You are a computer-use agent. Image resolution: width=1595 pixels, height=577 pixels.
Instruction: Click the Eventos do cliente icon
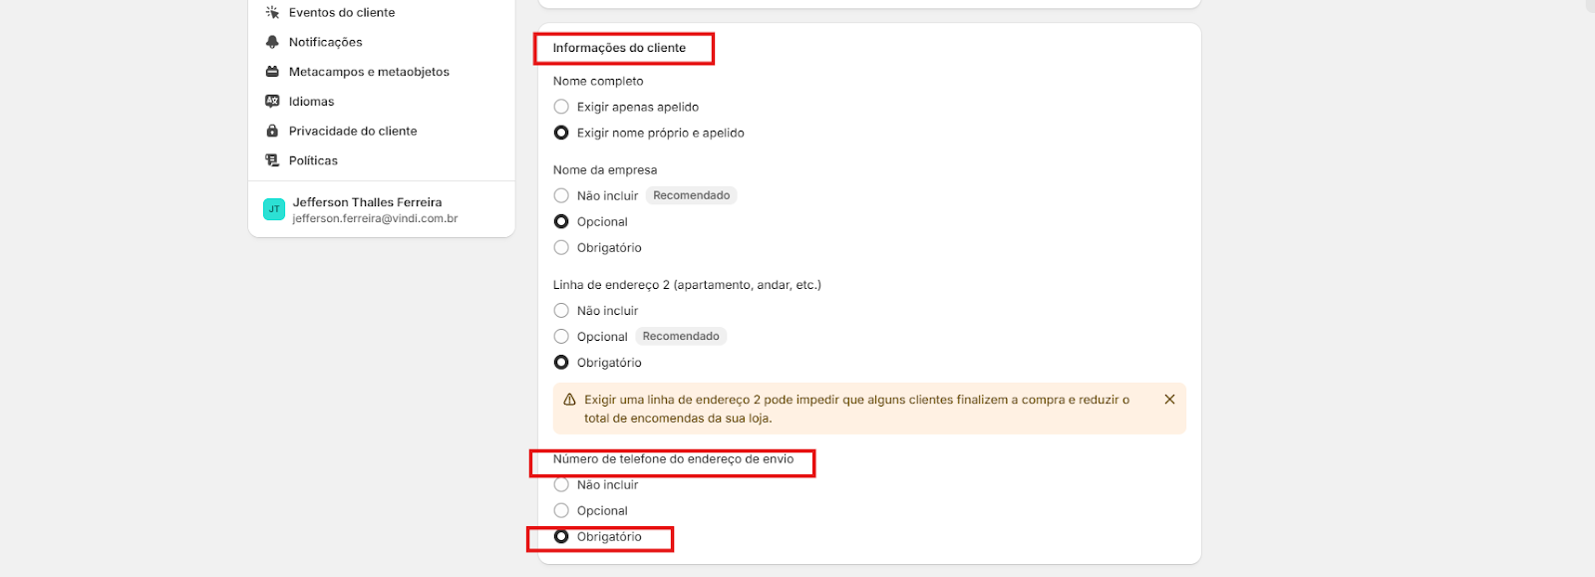coord(272,13)
